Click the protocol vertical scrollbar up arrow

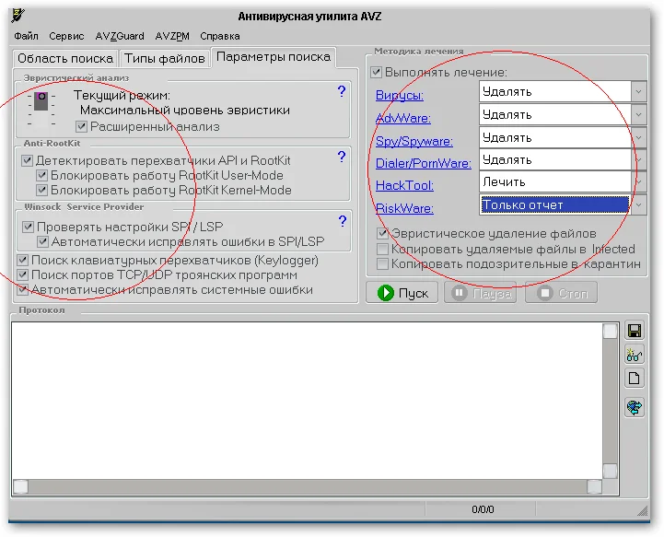(x=610, y=331)
